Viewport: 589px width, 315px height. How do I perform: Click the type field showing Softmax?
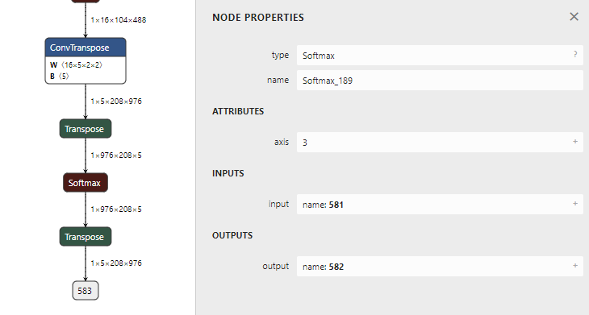point(440,55)
